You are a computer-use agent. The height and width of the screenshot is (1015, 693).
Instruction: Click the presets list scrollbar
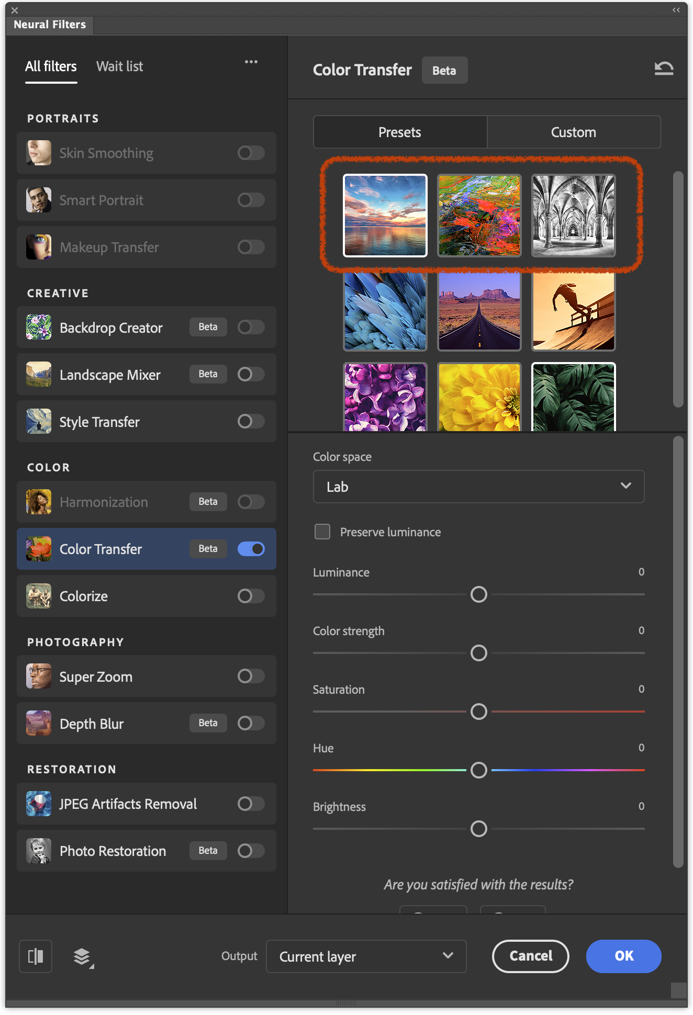[x=678, y=289]
